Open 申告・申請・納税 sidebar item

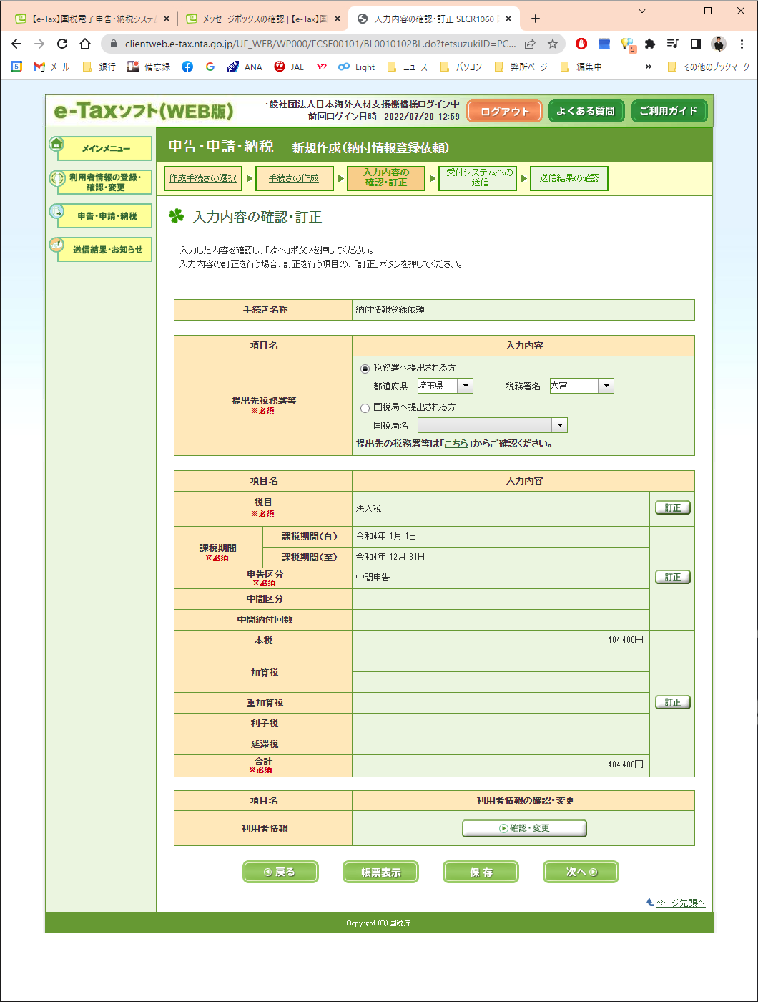pos(106,216)
